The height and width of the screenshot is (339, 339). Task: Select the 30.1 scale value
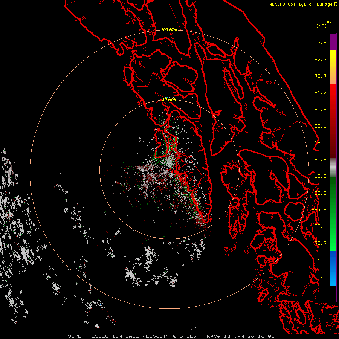click(321, 126)
